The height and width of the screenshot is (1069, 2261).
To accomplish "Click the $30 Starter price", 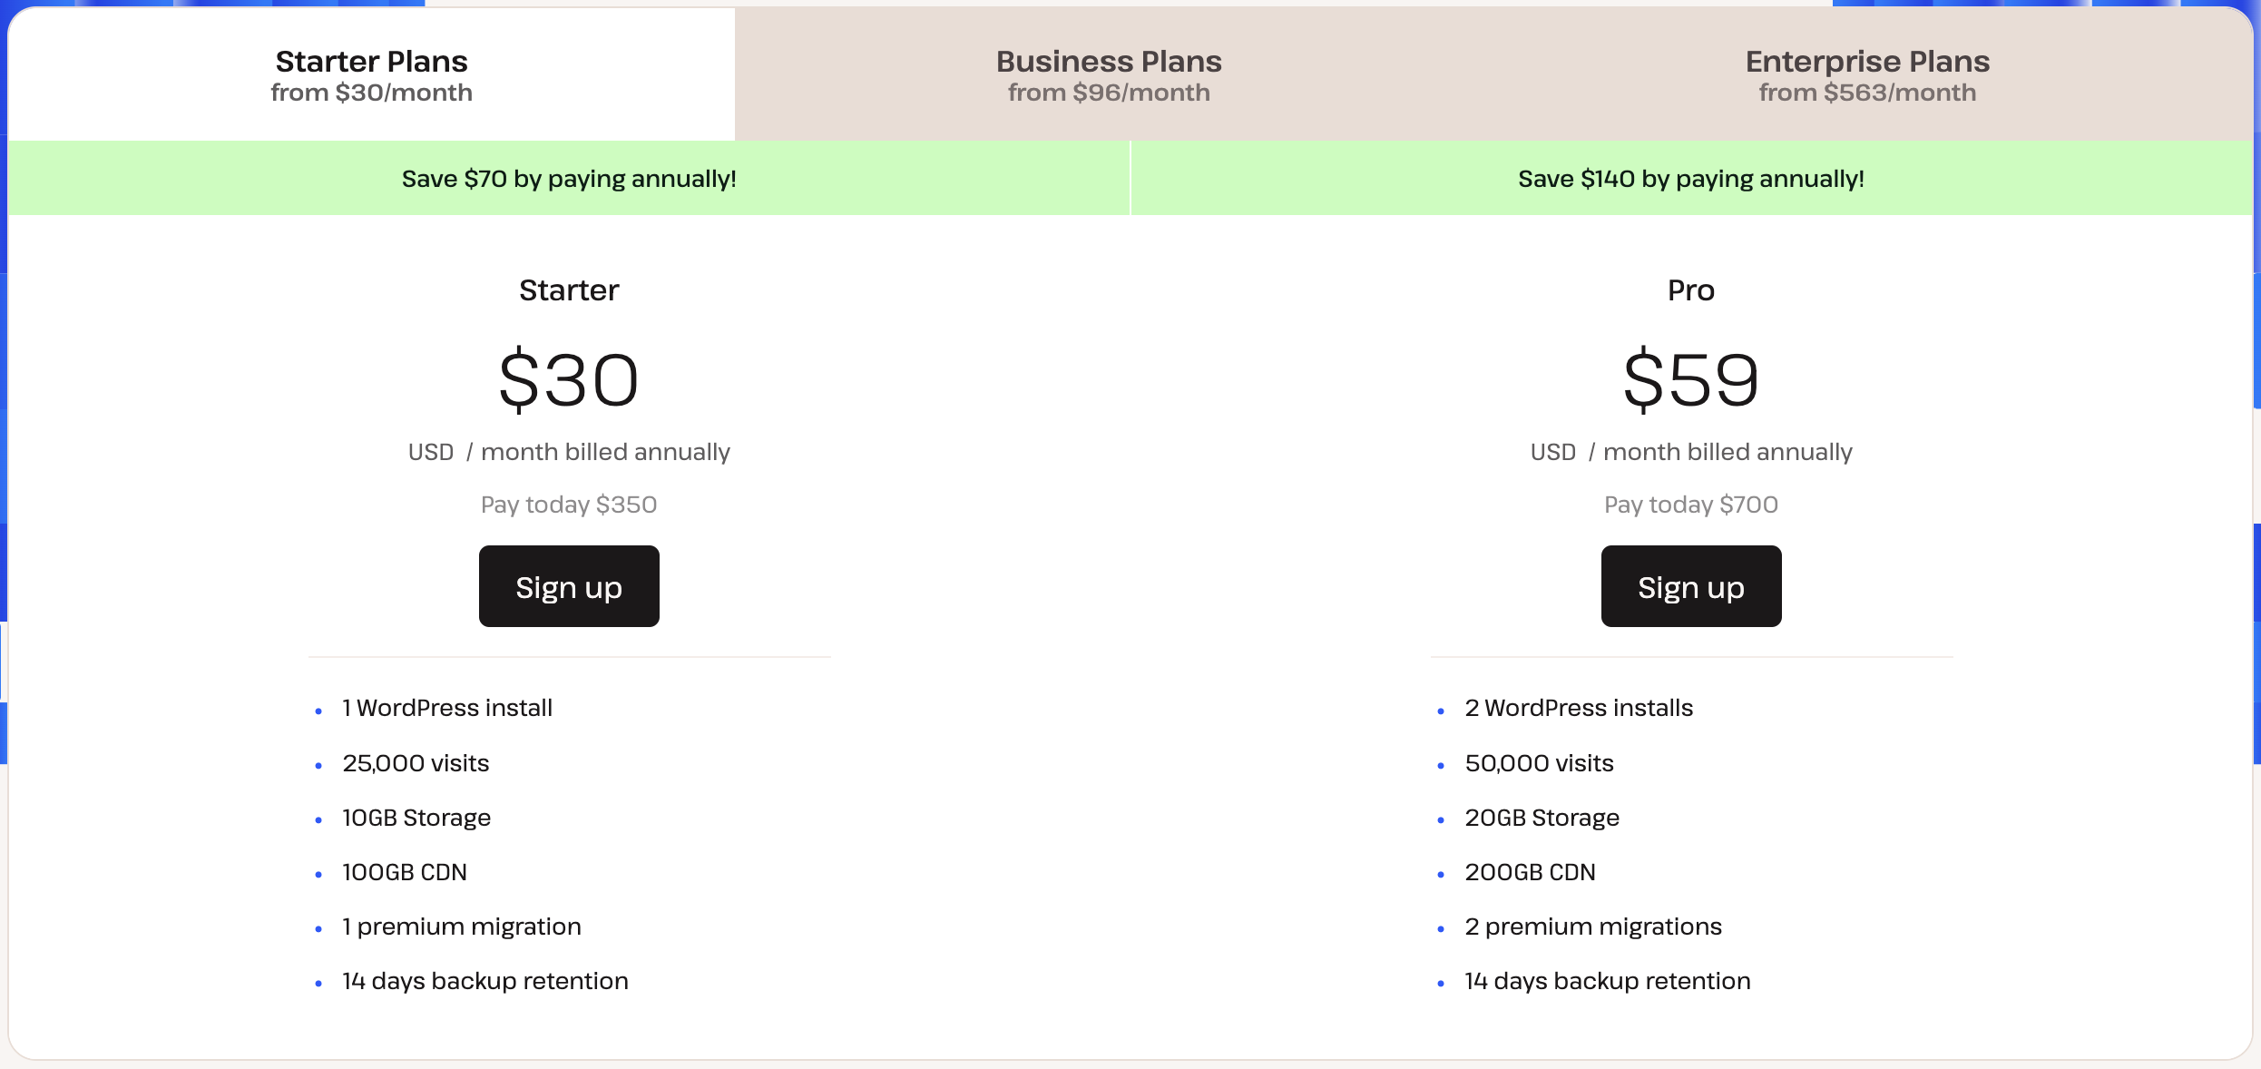I will click(569, 380).
